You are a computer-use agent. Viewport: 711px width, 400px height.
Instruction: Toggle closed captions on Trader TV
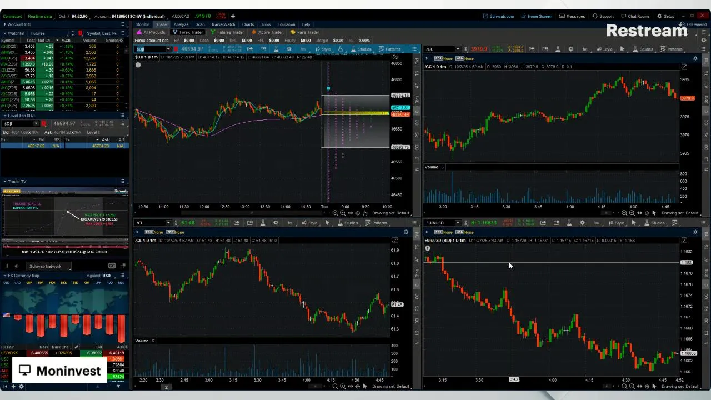(112, 266)
